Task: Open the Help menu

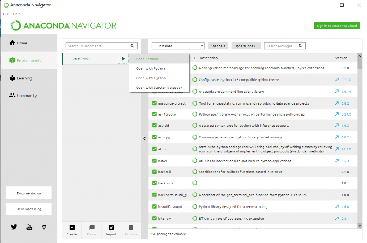Action: 17,14
